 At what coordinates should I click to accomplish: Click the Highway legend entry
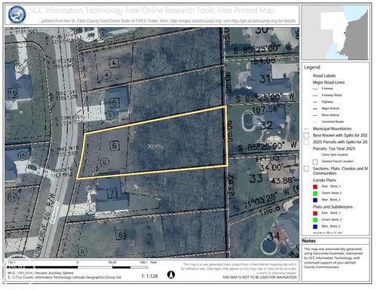[x=327, y=102]
